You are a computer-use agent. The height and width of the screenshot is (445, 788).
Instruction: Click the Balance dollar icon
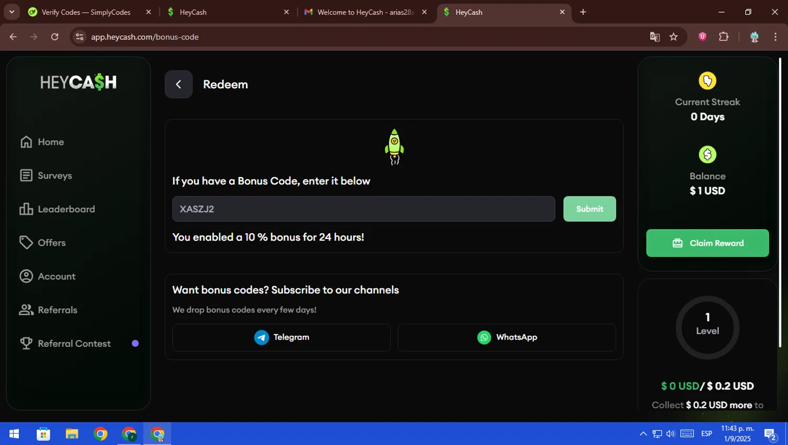pyautogui.click(x=708, y=154)
